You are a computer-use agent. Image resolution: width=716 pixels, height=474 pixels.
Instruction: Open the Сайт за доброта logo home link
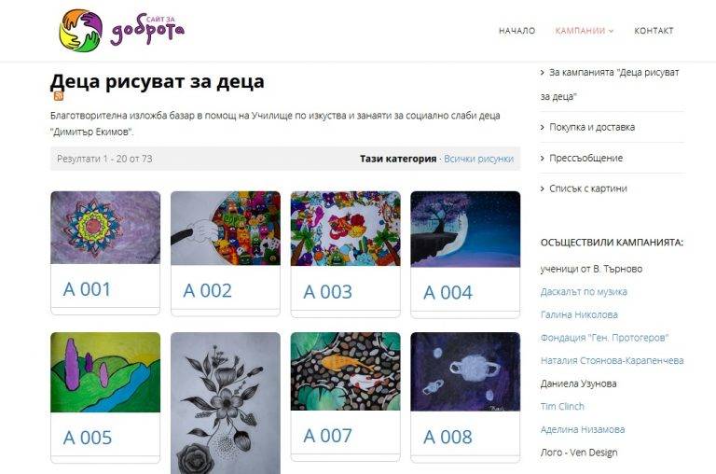[x=122, y=30]
